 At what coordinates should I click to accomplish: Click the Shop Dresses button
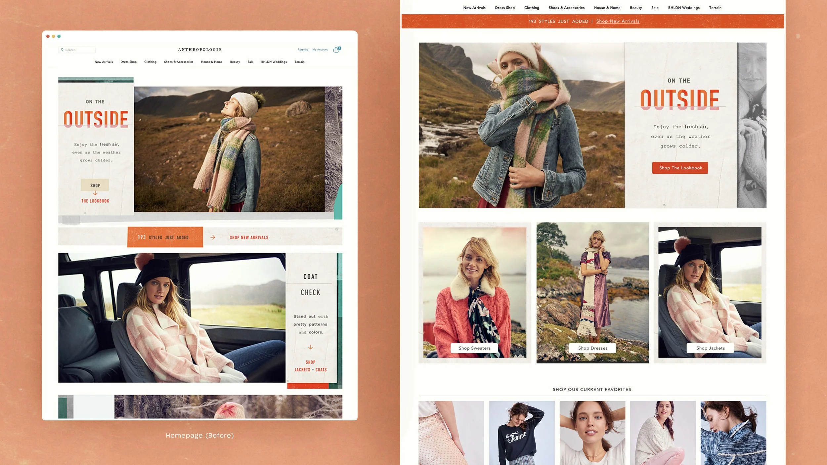coord(592,348)
